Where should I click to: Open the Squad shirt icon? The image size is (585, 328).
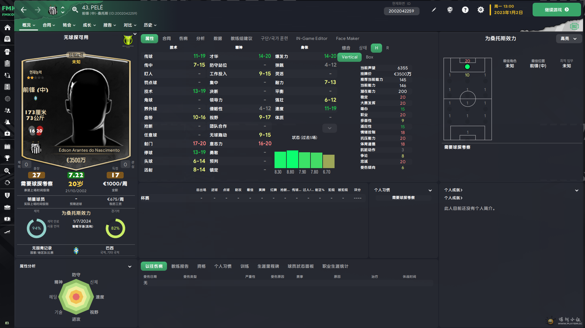tap(7, 51)
